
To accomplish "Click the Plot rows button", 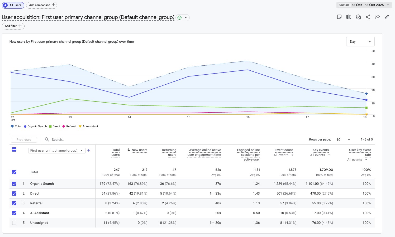I will click(24, 140).
